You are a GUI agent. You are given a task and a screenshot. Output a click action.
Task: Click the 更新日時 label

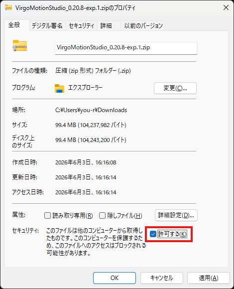[24, 177]
